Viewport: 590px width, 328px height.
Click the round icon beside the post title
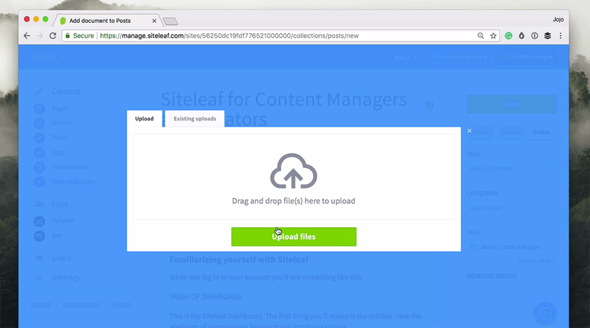(430, 106)
